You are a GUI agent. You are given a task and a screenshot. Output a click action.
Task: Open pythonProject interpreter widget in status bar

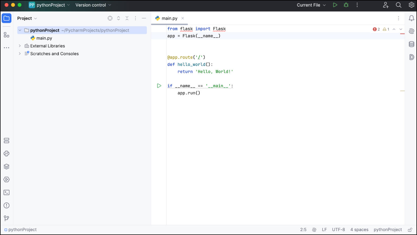[x=388, y=230]
